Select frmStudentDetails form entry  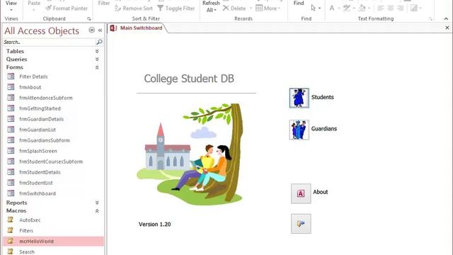[40, 172]
